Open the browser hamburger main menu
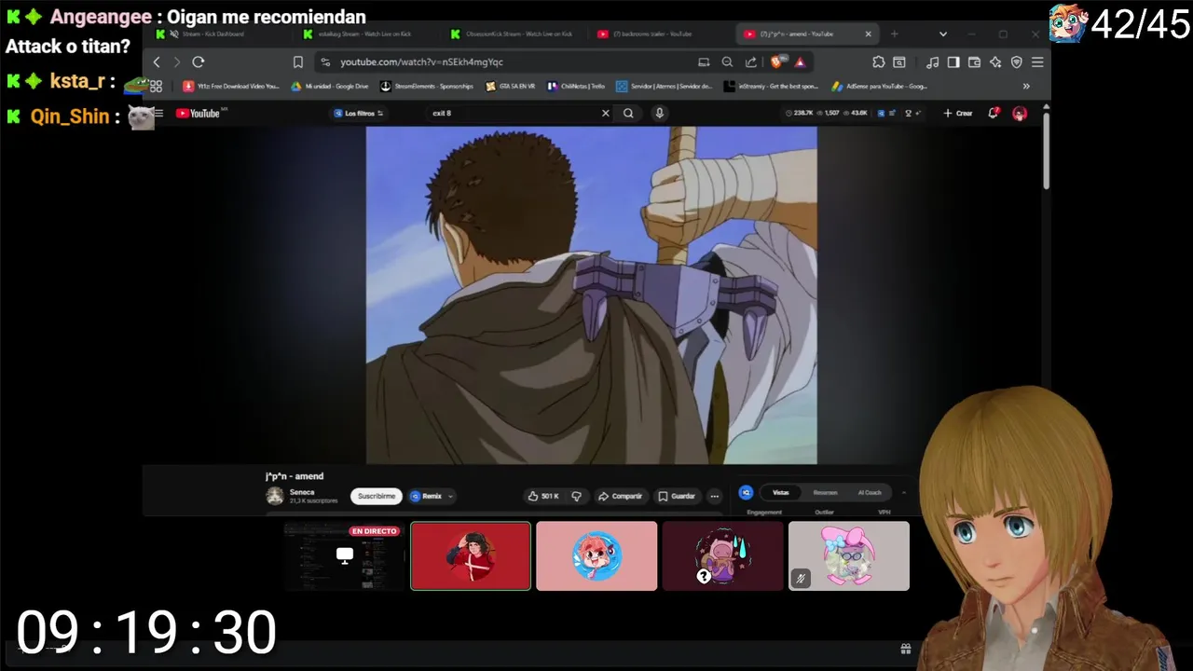 (x=1037, y=62)
